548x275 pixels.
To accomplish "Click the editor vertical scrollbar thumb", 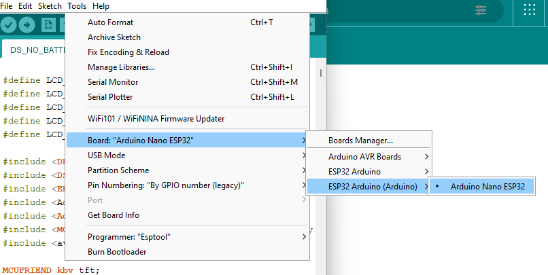I will point(320,73).
